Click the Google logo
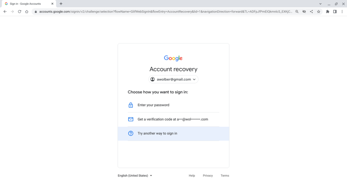The width and height of the screenshot is (347, 195). pos(173,58)
